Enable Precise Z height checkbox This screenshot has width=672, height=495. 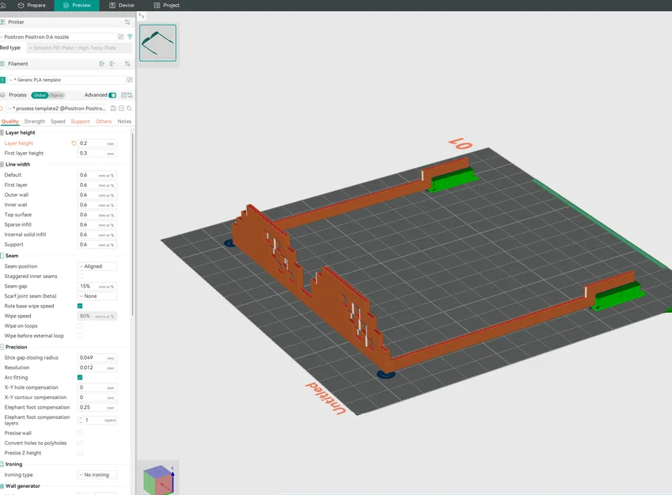(x=80, y=453)
